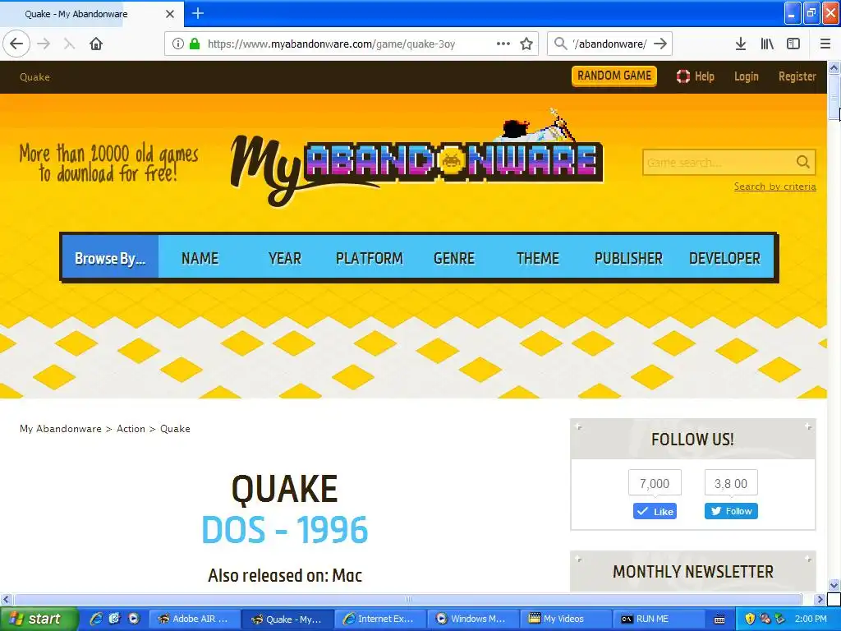Browse games by DEVELOPER
Viewport: 841px width, 631px height.
724,258
